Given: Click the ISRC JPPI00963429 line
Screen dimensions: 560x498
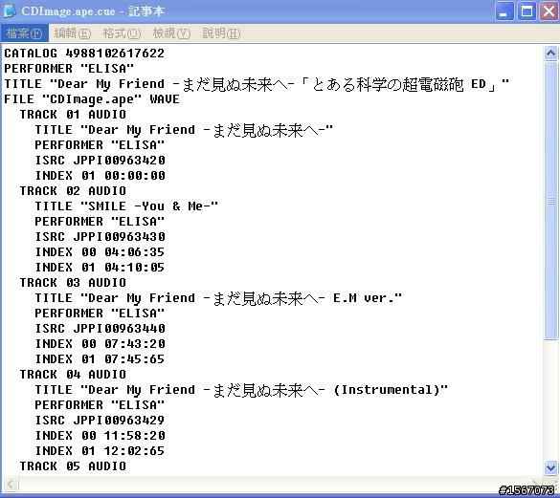Looking at the screenshot, I should [x=100, y=421].
